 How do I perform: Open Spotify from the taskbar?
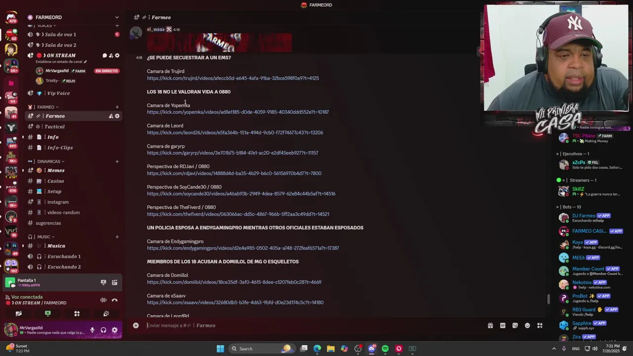(x=385, y=349)
